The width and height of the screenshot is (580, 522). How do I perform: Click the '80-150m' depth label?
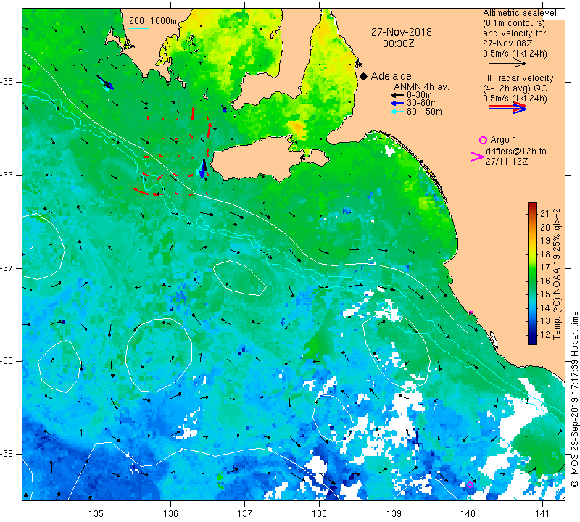[424, 112]
